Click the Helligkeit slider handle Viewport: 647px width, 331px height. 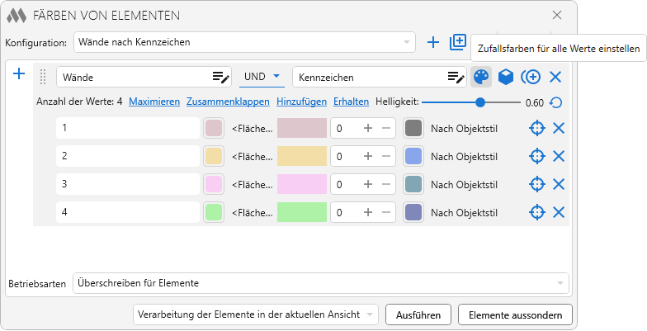[480, 102]
